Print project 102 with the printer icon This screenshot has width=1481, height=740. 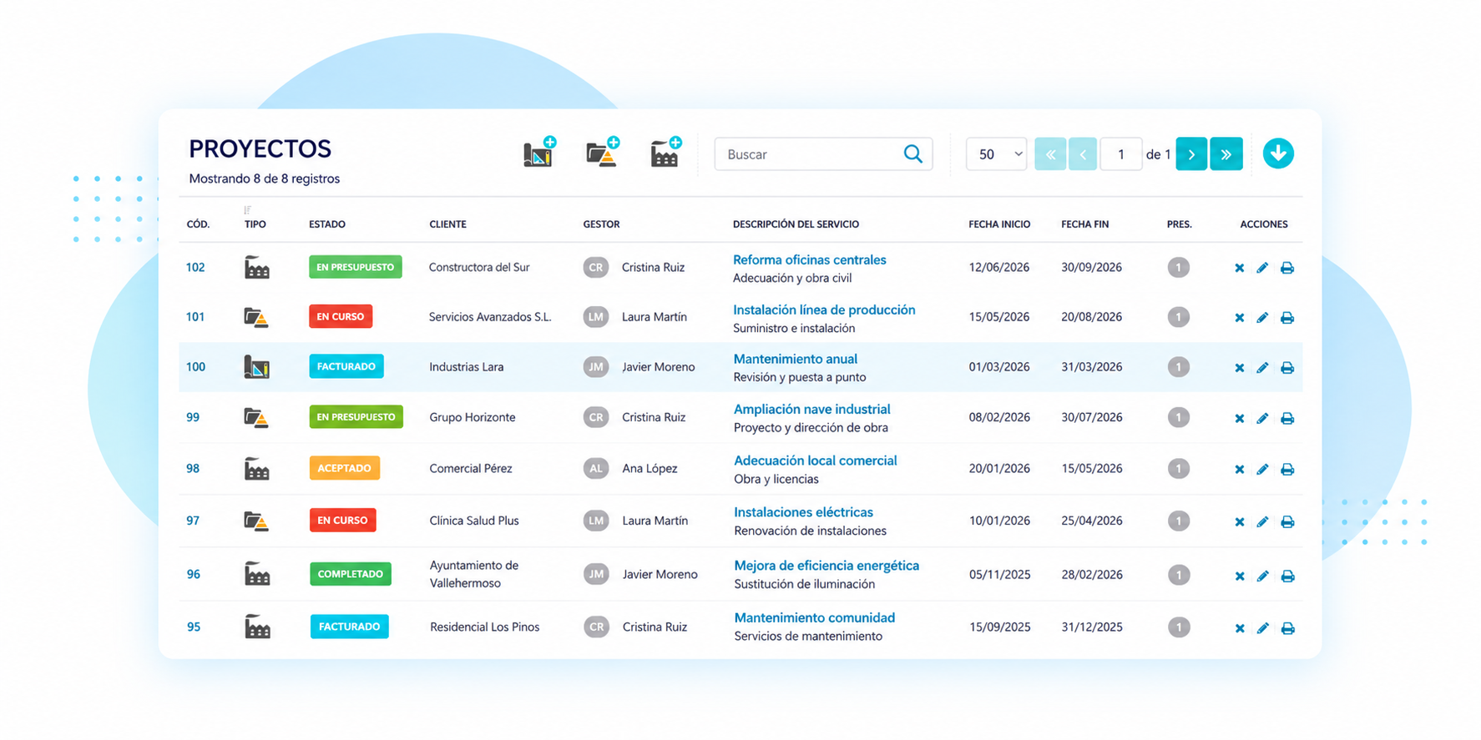(1287, 268)
